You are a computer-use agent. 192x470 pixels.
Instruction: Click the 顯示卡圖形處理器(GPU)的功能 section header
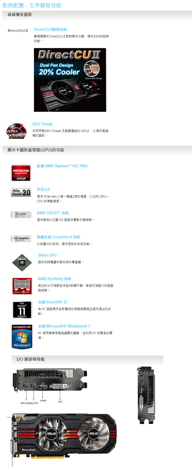[97, 150]
